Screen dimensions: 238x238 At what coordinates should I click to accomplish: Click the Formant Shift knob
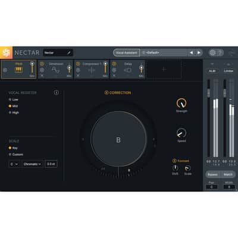click(175, 168)
